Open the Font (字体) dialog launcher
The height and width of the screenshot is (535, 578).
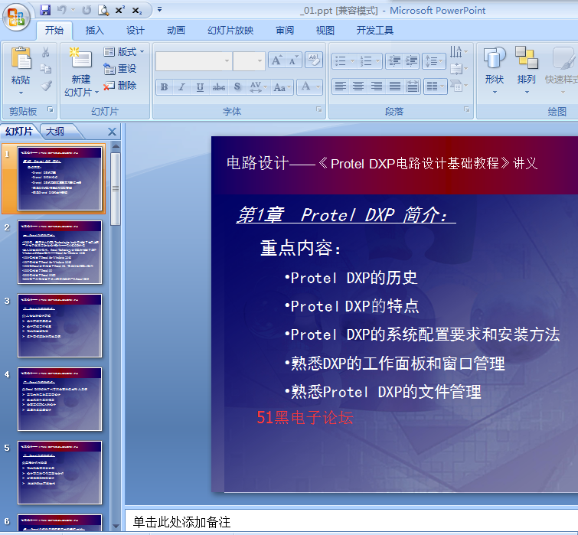pyautogui.click(x=319, y=109)
